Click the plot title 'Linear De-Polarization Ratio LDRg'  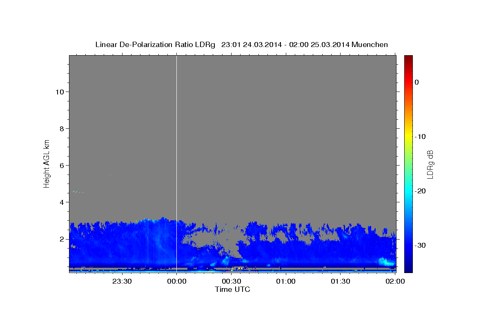pos(155,45)
